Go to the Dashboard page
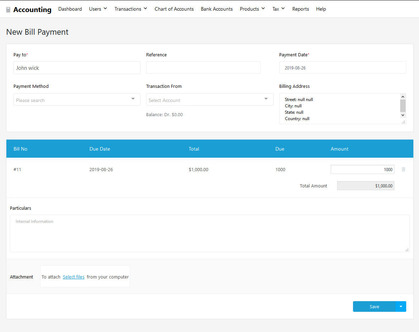The image size is (419, 332). pyautogui.click(x=70, y=9)
